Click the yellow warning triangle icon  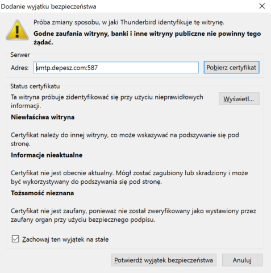pyautogui.click(x=17, y=30)
